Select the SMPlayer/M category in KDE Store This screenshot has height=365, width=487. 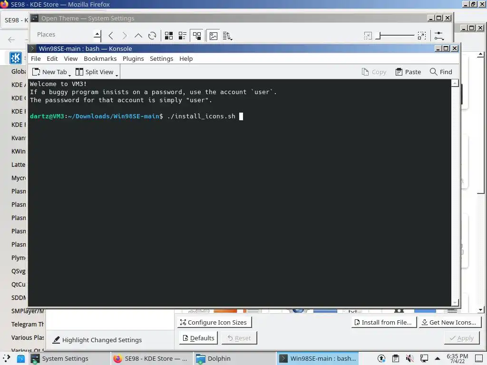[x=28, y=311]
